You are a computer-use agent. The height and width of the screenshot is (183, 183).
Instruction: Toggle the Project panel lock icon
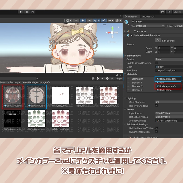click(117, 75)
